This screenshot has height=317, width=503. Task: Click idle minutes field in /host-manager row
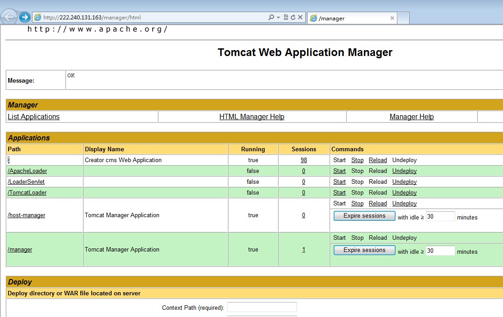440,217
